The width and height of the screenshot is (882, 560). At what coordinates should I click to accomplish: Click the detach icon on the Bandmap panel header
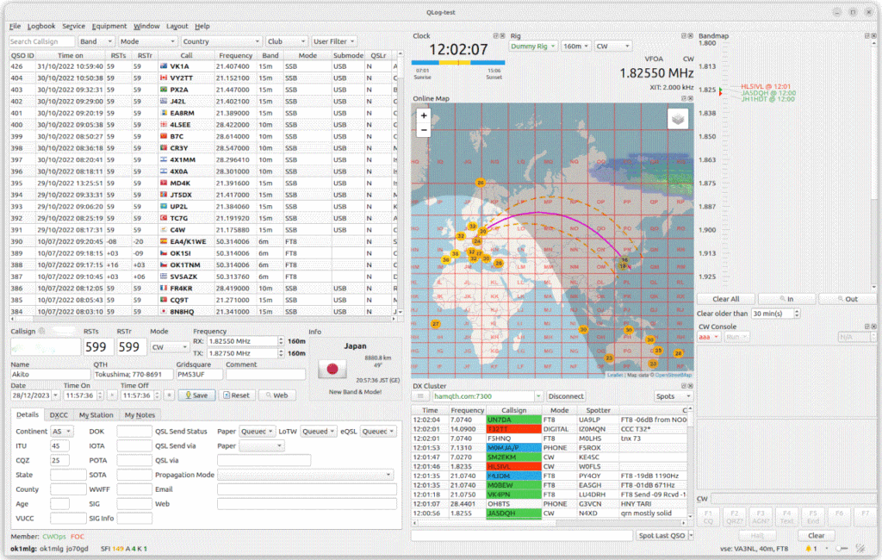coord(868,36)
